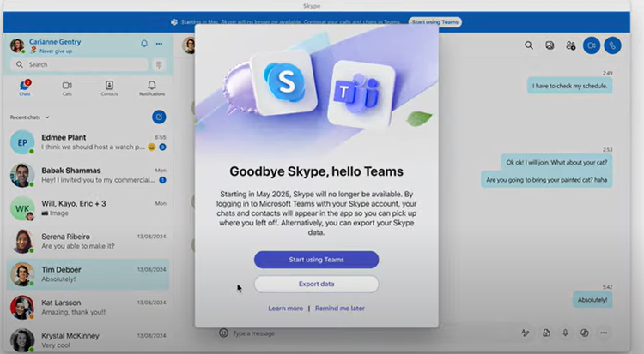The height and width of the screenshot is (354, 644).
Task: Open the chat gallery icon
Action: (x=550, y=45)
